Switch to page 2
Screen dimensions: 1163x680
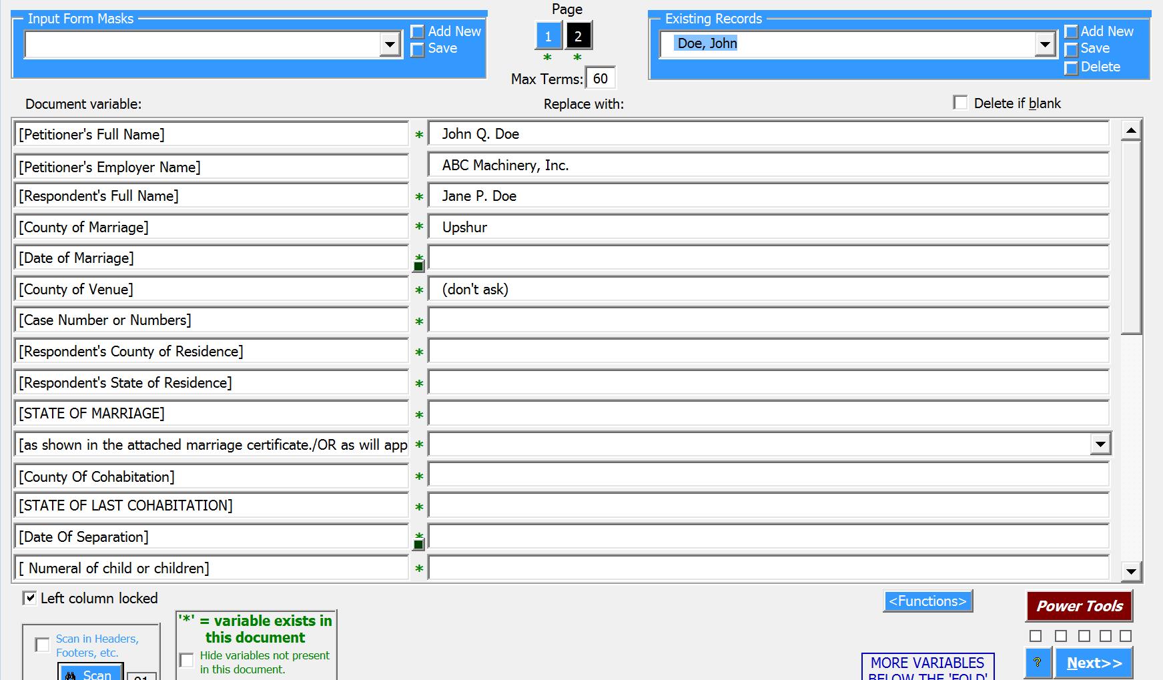(x=578, y=36)
